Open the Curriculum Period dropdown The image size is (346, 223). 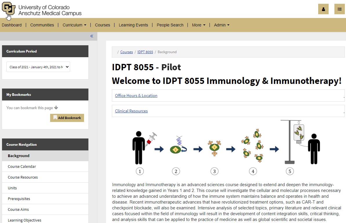38,67
